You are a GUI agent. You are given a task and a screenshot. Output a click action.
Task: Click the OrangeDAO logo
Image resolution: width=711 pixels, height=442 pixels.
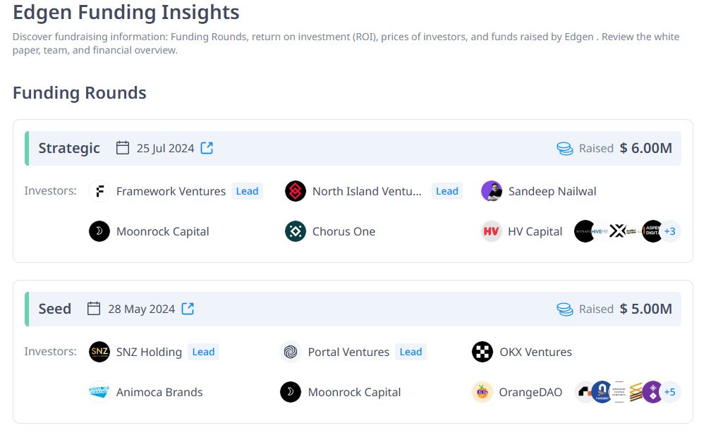[x=481, y=392]
